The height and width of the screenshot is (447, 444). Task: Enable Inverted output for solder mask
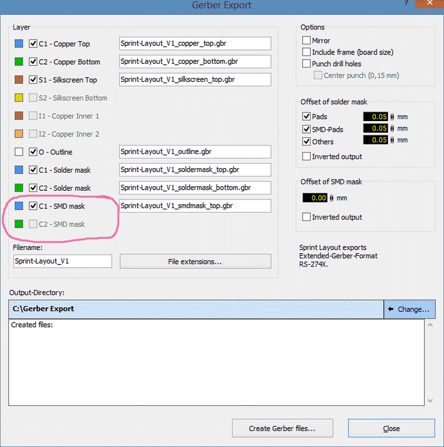(x=306, y=156)
